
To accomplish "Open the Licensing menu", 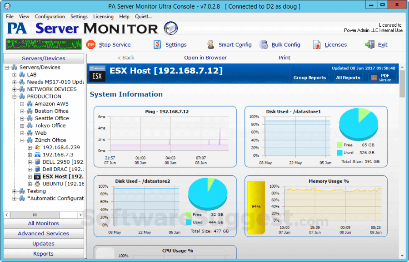I will 103,16.
